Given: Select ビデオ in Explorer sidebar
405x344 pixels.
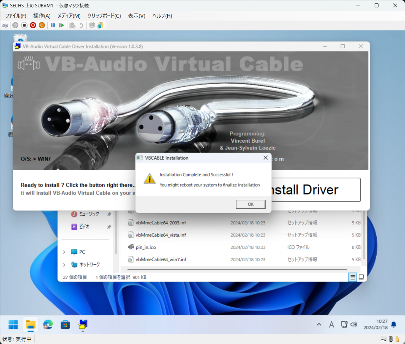Looking at the screenshot, I should tap(84, 227).
